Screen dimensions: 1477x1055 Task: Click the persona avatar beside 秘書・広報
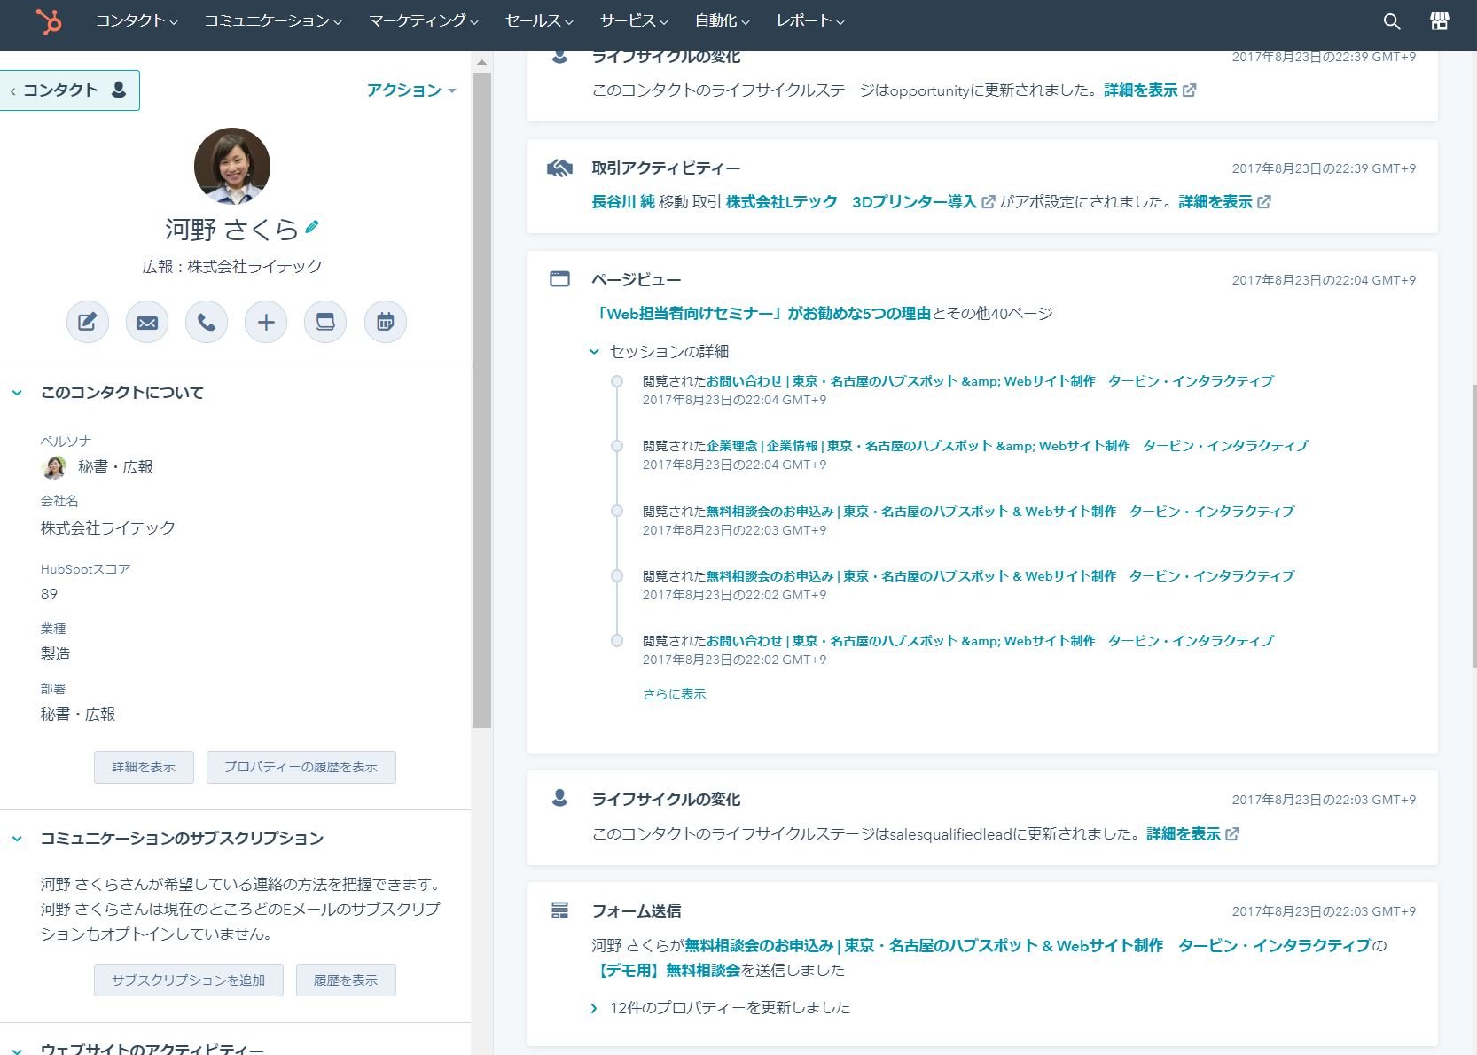pyautogui.click(x=54, y=466)
